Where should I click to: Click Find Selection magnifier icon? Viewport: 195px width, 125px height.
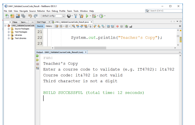pos(74,26)
